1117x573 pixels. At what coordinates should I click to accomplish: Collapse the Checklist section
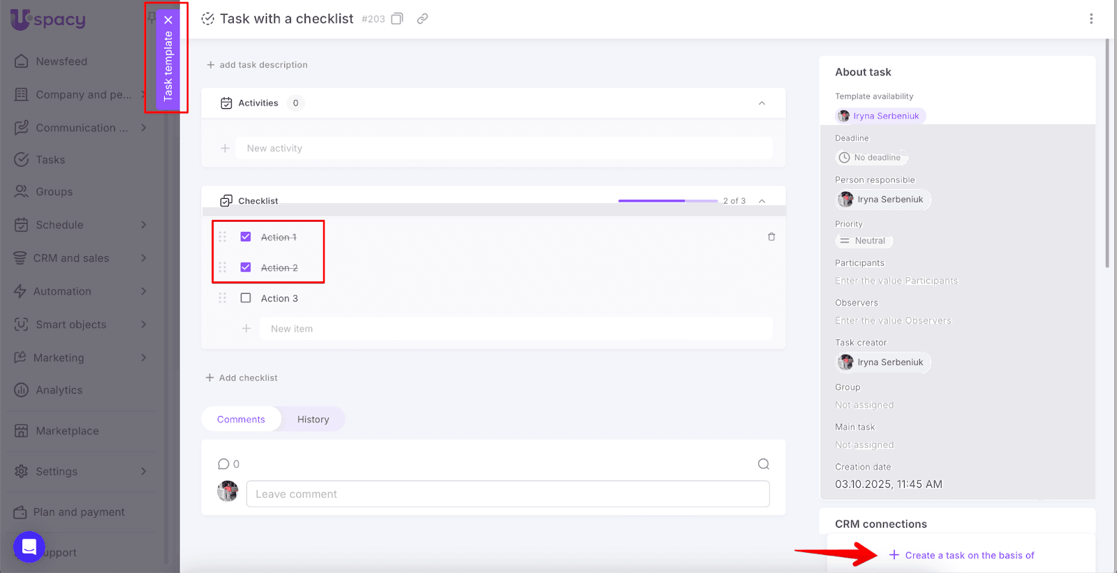[x=762, y=201]
